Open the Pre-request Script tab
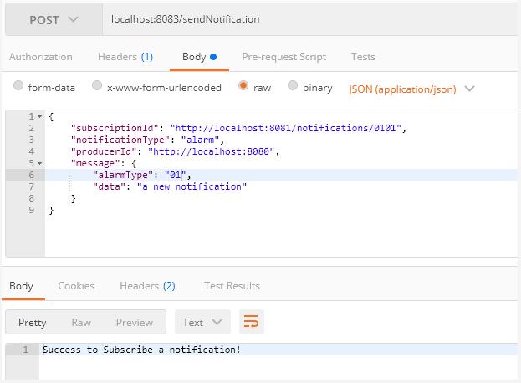The width and height of the screenshot is (521, 383). [283, 57]
